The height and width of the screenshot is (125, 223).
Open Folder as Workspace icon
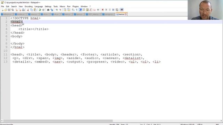click(94, 10)
